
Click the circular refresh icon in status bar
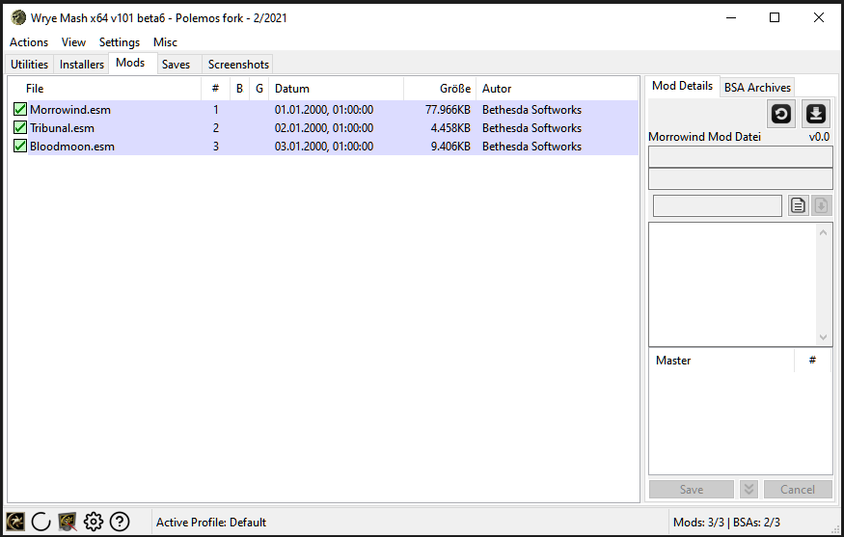[41, 522]
